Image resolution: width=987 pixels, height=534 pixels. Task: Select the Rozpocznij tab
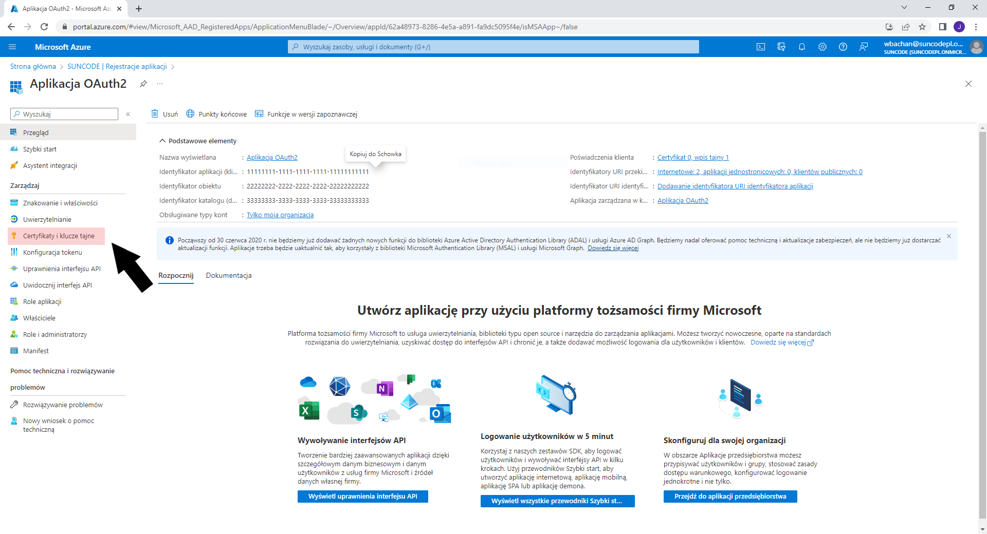tap(176, 275)
